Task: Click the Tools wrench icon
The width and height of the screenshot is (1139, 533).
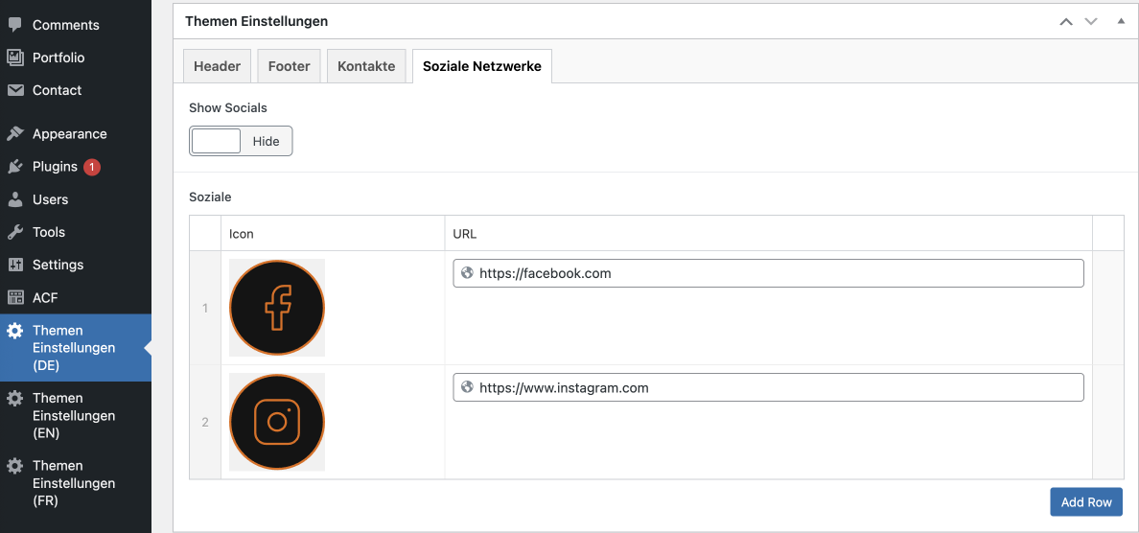Action: click(15, 232)
